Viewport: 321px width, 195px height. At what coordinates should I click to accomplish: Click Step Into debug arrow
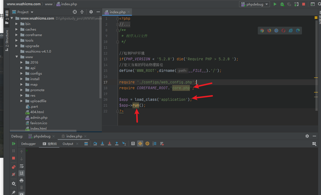point(102,143)
